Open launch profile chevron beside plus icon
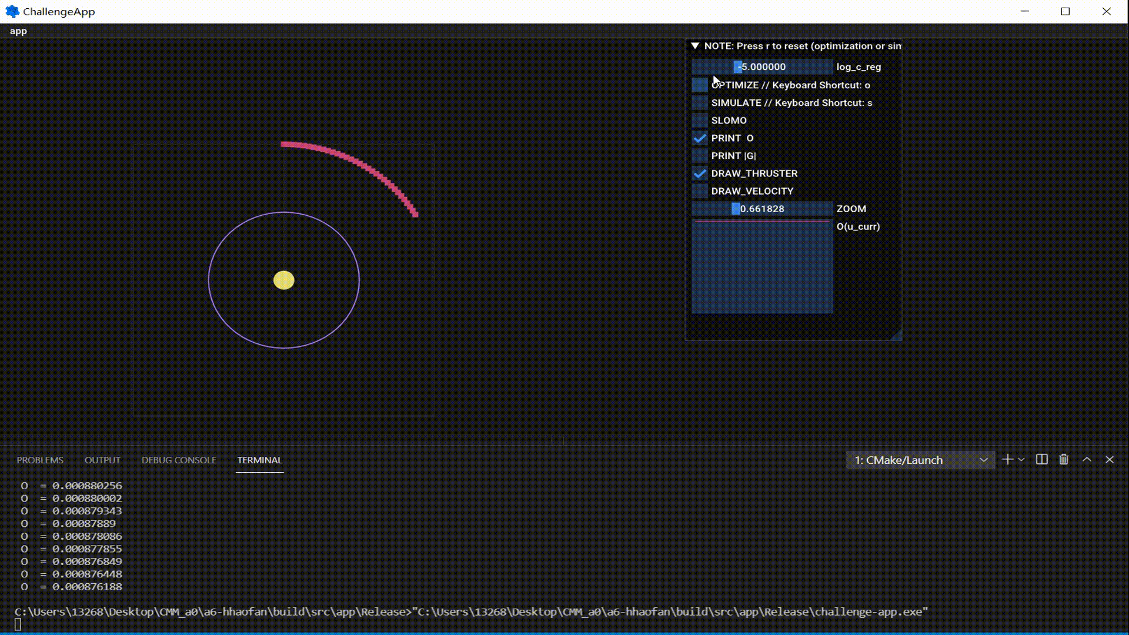 [x=1021, y=460]
